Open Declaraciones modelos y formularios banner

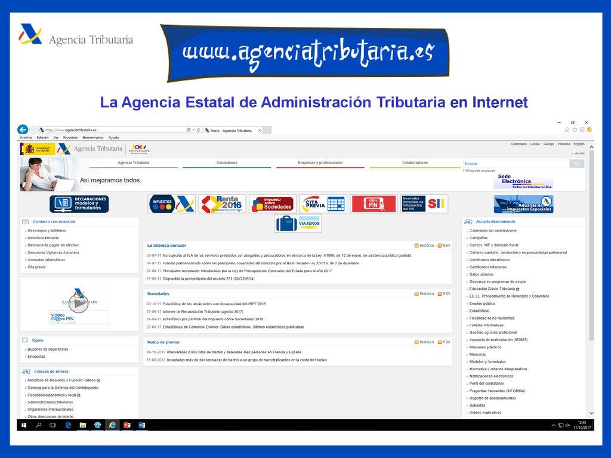[x=79, y=204]
